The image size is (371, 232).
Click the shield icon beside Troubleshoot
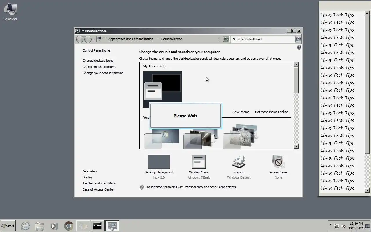pos(142,187)
